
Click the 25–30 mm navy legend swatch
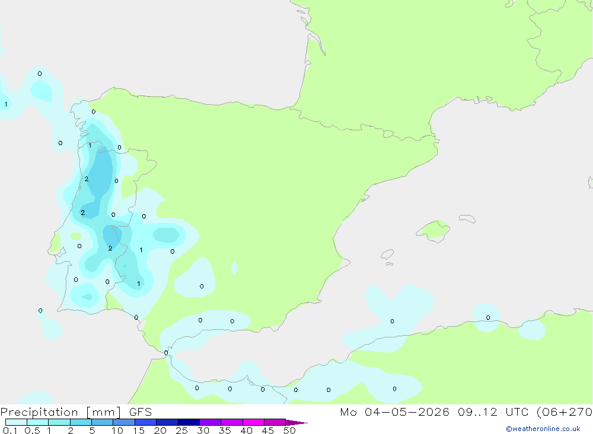click(189, 422)
